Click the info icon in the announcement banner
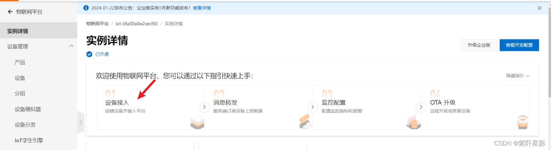The width and height of the screenshot is (551, 150). pyautogui.click(x=86, y=8)
